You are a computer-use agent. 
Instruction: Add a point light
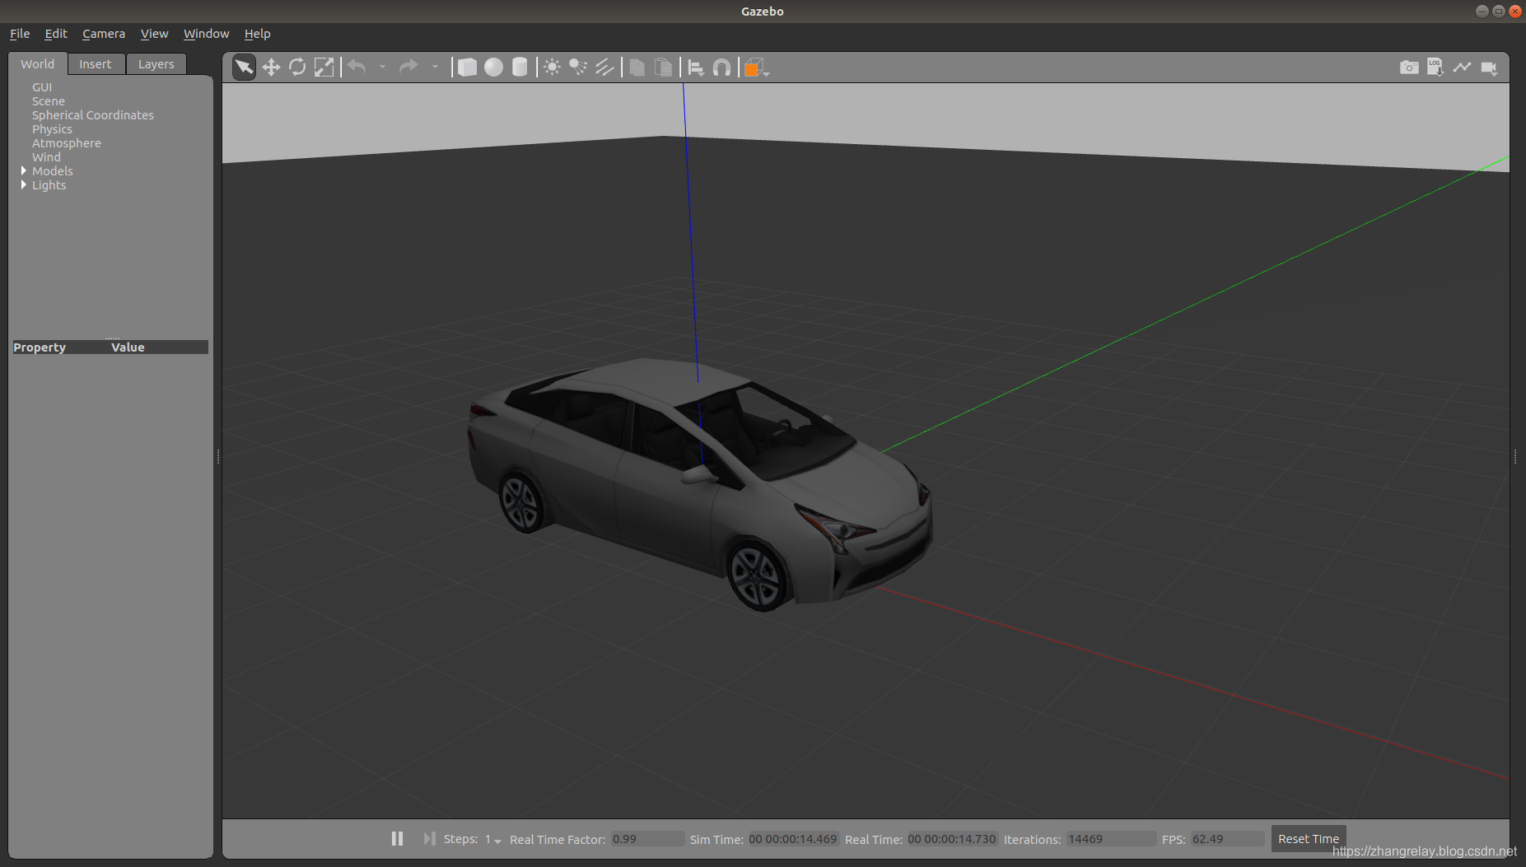click(552, 67)
